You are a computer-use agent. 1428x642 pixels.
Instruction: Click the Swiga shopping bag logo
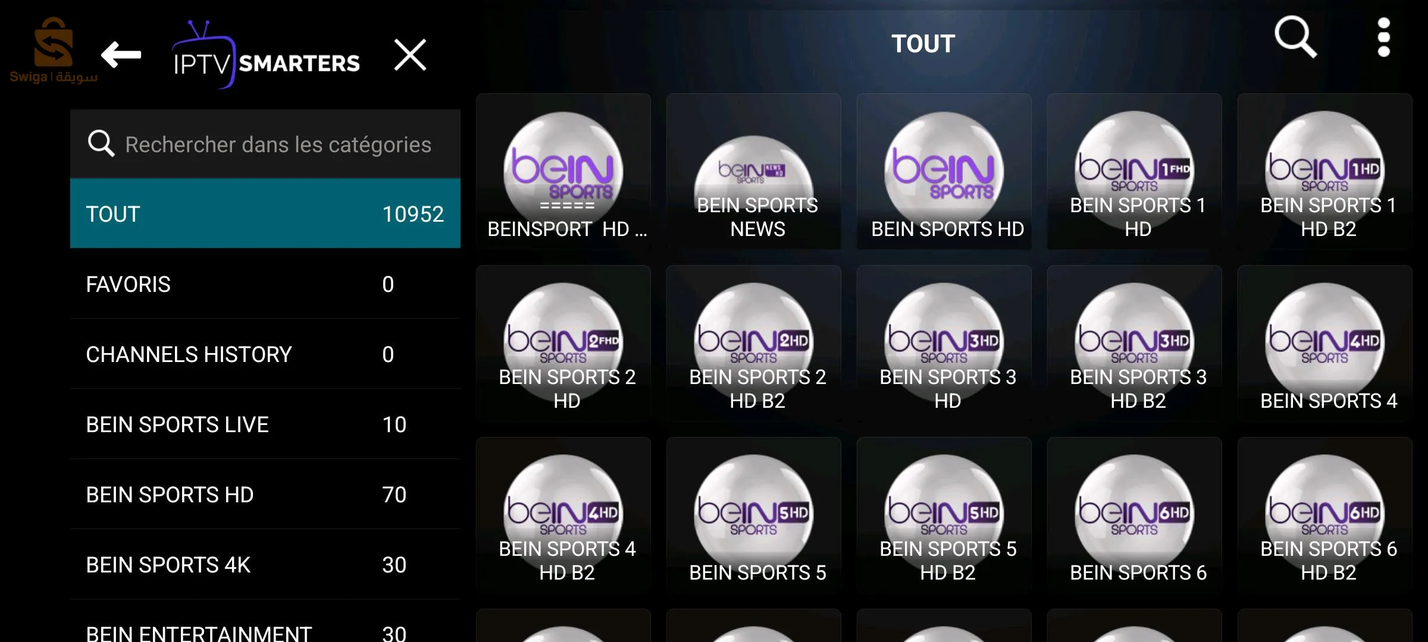pos(54,51)
